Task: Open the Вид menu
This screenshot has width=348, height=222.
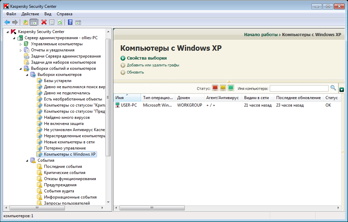Action: pos(48,14)
